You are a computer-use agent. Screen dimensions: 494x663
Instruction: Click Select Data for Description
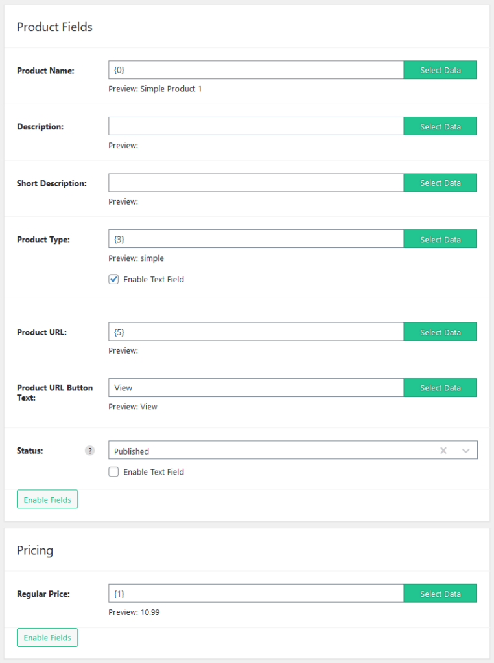440,126
